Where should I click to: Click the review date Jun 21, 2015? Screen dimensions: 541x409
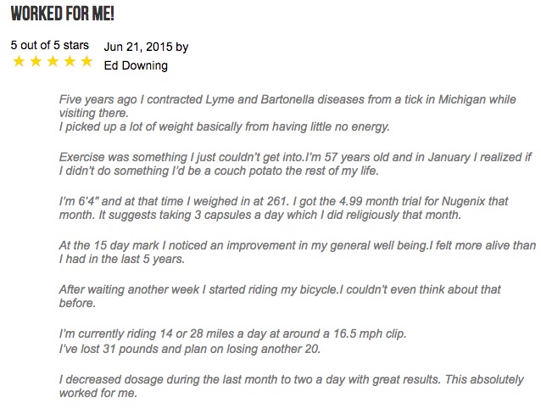coord(138,47)
